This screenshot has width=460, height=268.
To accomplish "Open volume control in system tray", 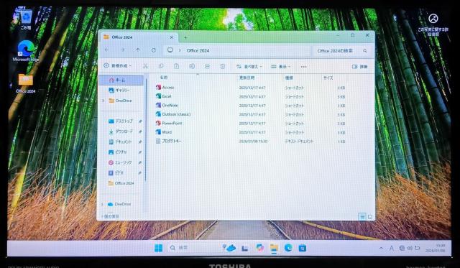I will tap(410, 248).
